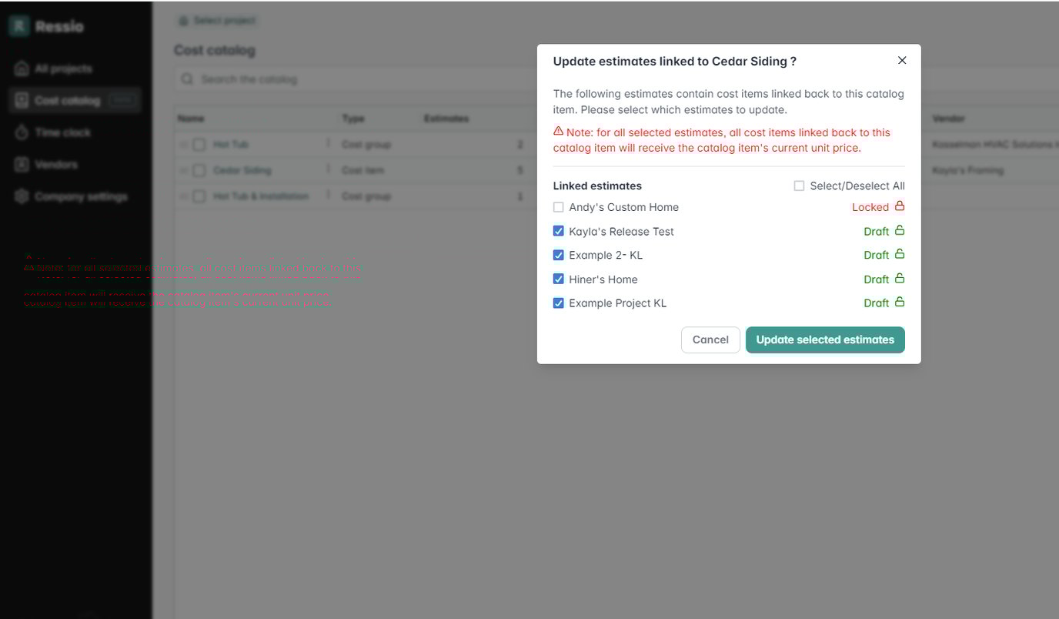Image resolution: width=1059 pixels, height=619 pixels.
Task: Click lock icon beside Andy's Custom Home
Action: click(899, 206)
